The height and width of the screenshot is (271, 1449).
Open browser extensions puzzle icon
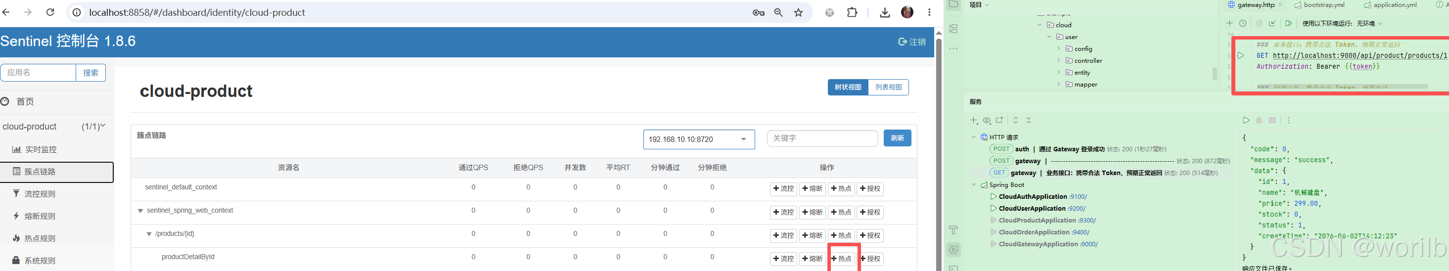(852, 12)
